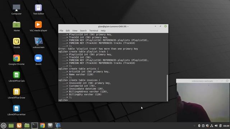Click 'InvoiceId int (50) primary key,' line
The width and height of the screenshot is (230, 129).
click(90, 83)
